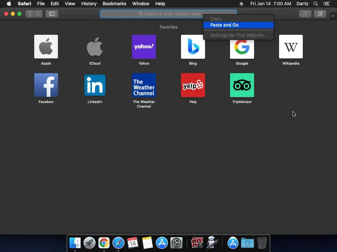Screen dimensions: 337x252
Task: Open the Apple system menu
Action: pyautogui.click(x=9, y=4)
